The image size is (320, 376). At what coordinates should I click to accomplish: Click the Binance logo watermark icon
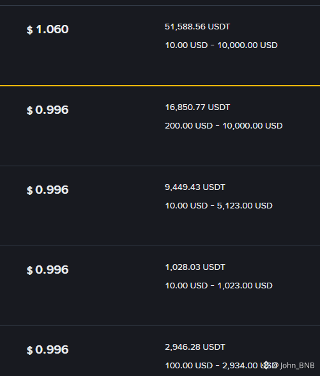click(266, 365)
